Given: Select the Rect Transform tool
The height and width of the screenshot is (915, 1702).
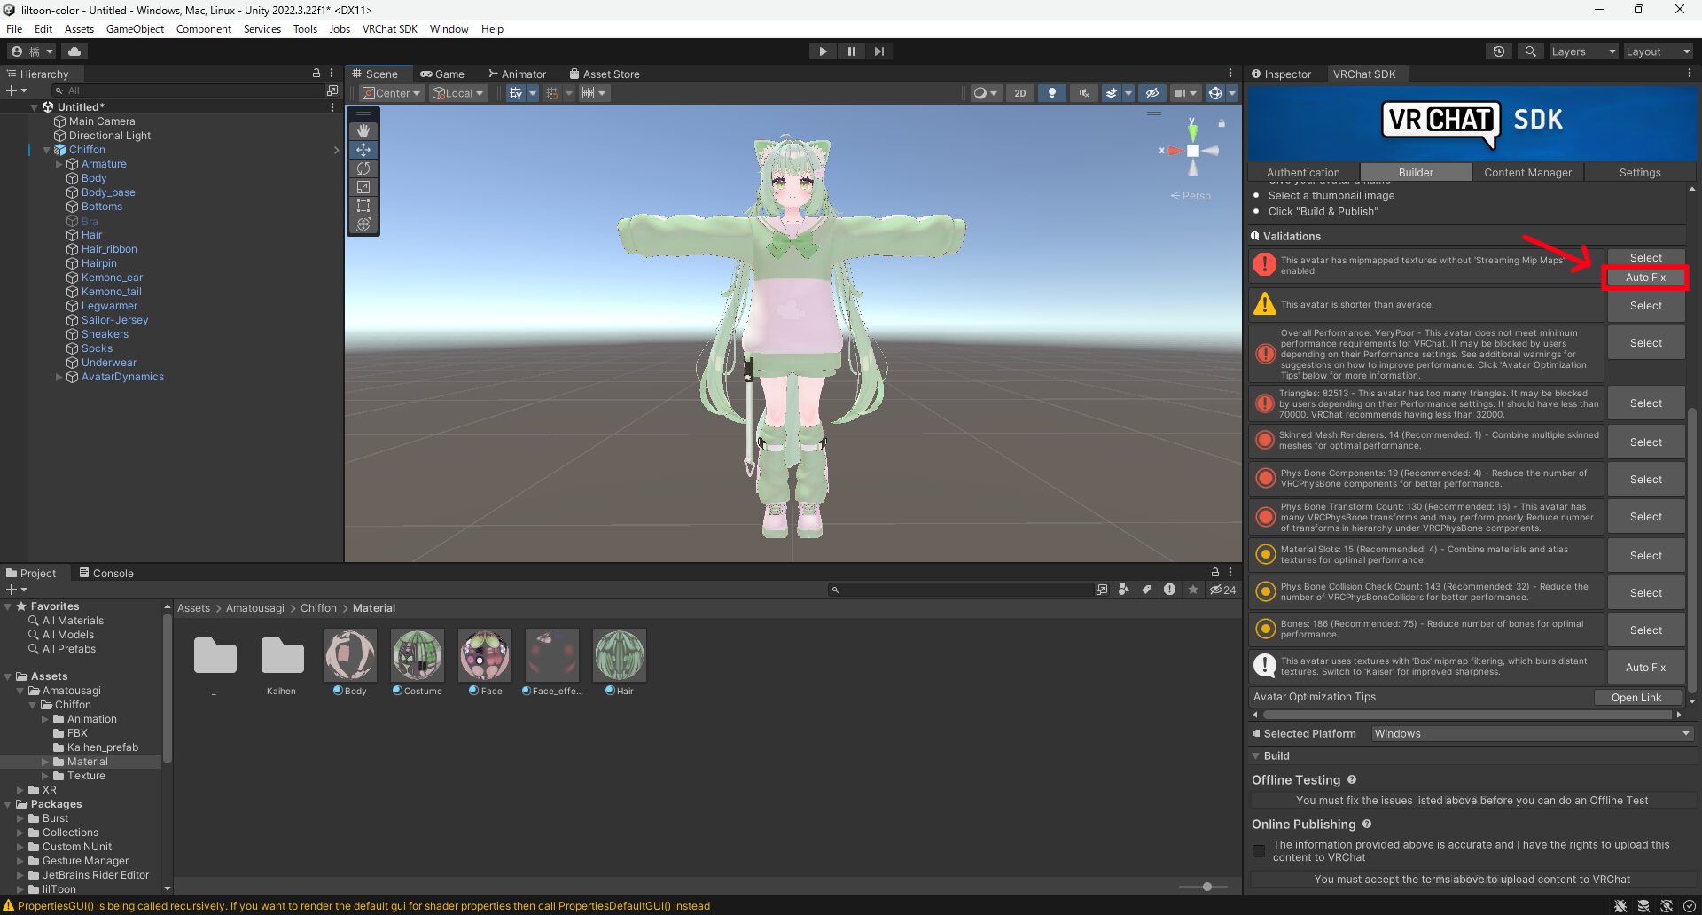Looking at the screenshot, I should (363, 206).
